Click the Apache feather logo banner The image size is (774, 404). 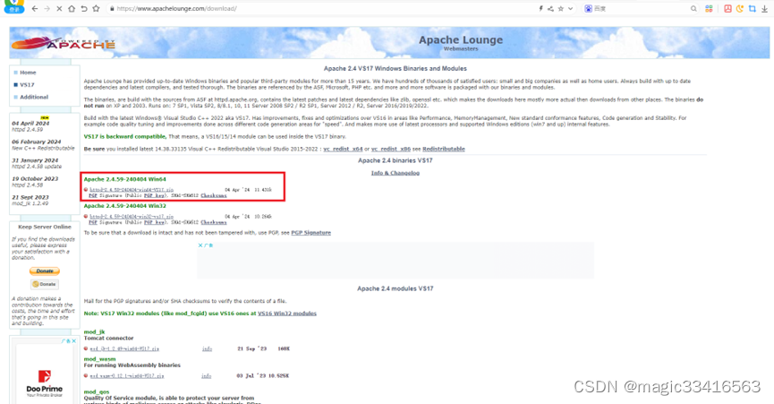tap(64, 44)
